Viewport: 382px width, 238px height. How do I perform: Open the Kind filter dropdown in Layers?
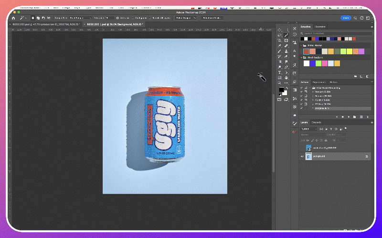tap(309, 129)
